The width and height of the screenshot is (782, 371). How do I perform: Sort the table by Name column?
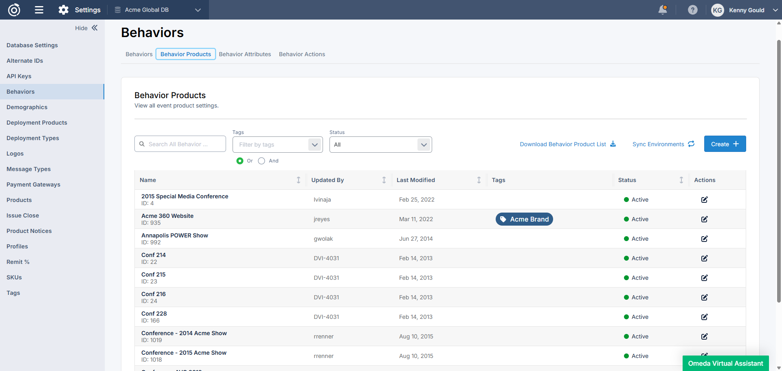[x=298, y=180]
